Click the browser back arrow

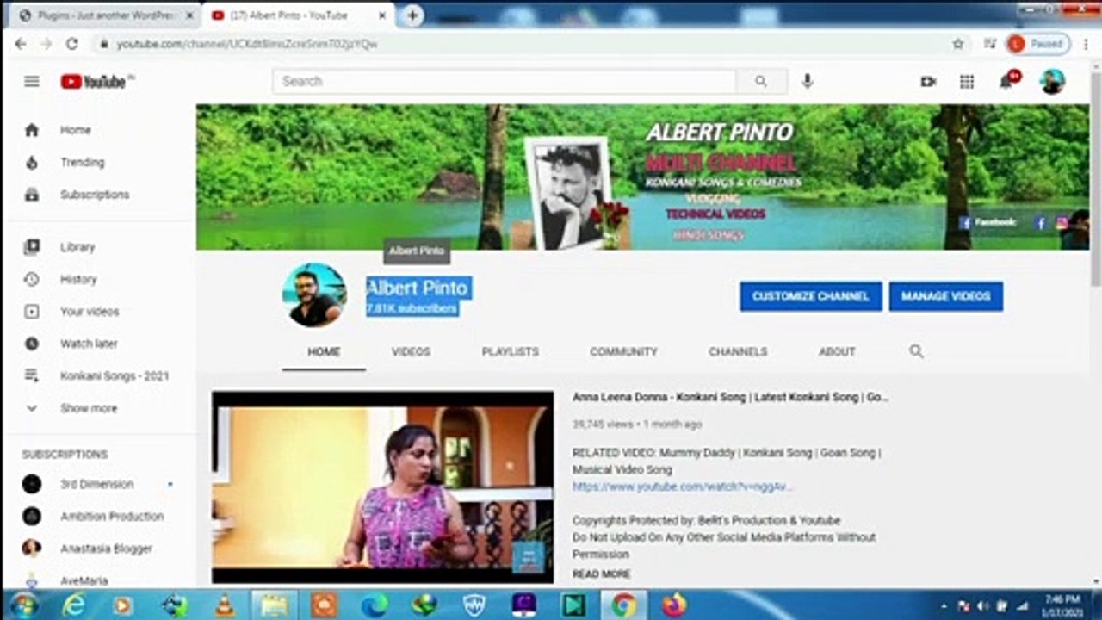coord(21,43)
